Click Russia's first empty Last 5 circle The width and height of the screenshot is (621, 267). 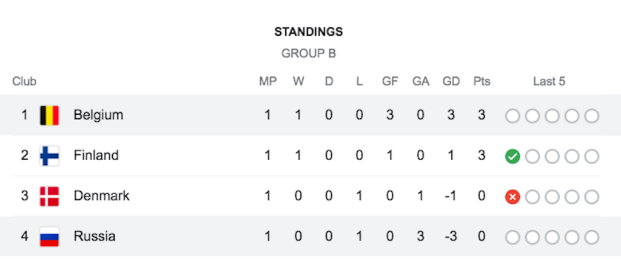click(512, 237)
